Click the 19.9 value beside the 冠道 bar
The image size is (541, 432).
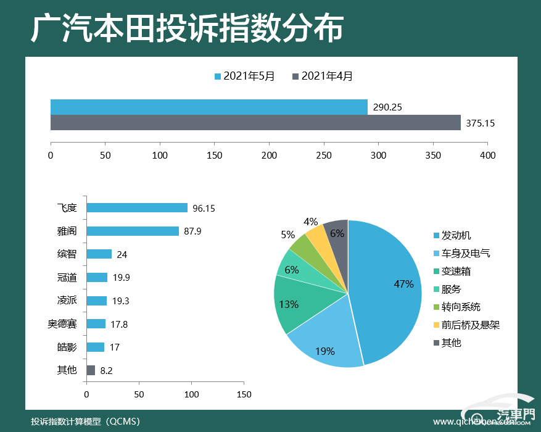tap(122, 278)
